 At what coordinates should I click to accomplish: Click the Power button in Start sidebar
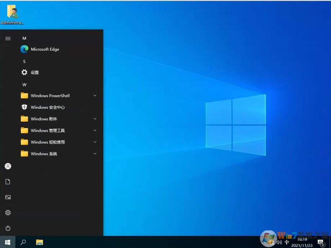coord(8,228)
